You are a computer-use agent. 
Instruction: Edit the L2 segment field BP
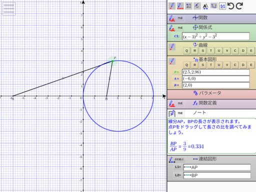(217, 175)
